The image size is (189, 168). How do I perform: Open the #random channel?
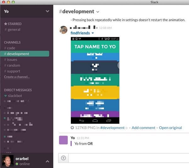(x=12, y=65)
